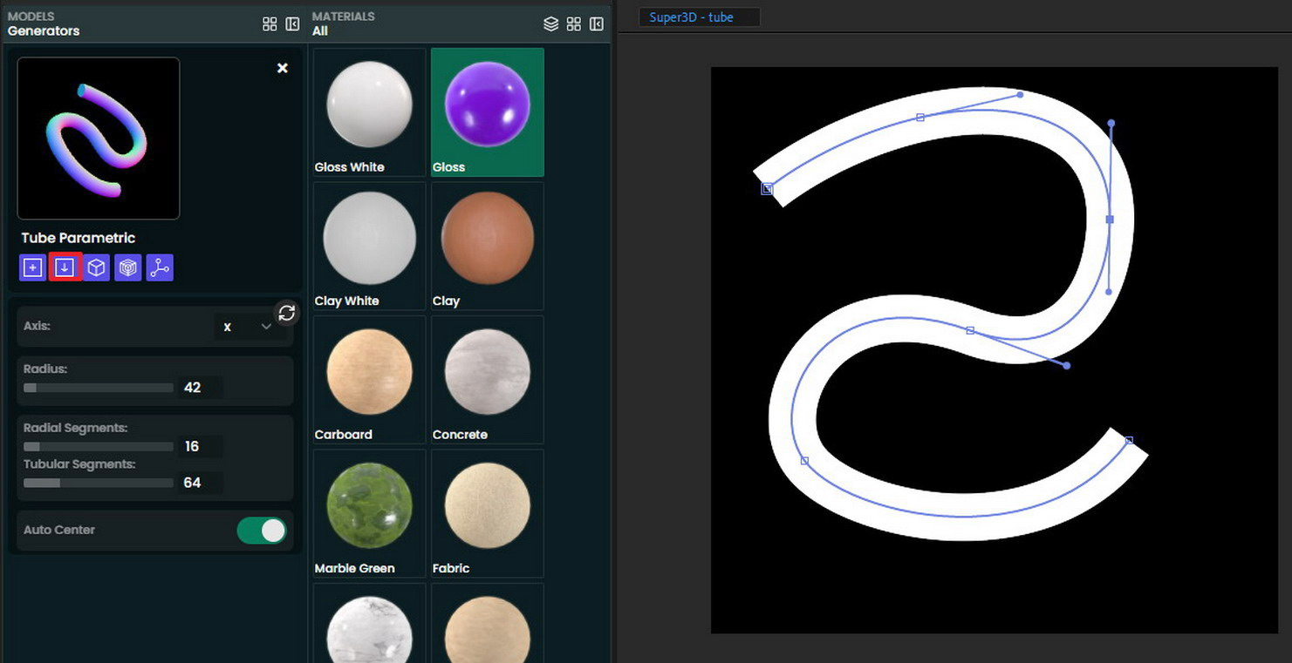
Task: Select the Clay material
Action: [x=488, y=246]
